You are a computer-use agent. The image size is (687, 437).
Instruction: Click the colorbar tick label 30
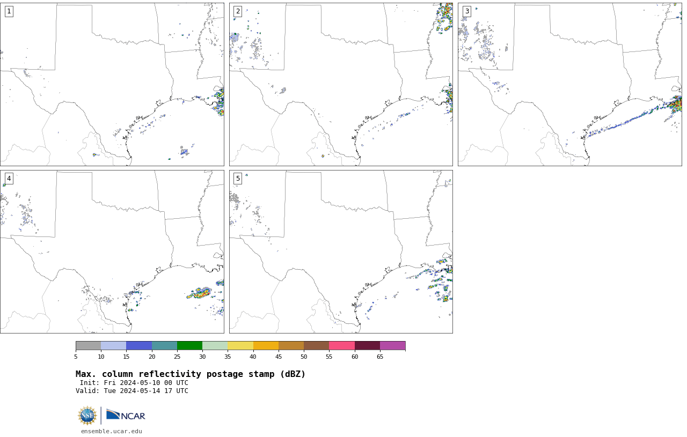click(x=202, y=357)
